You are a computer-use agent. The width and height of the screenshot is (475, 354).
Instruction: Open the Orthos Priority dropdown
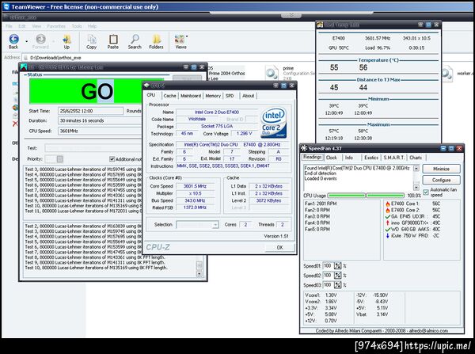(x=54, y=159)
